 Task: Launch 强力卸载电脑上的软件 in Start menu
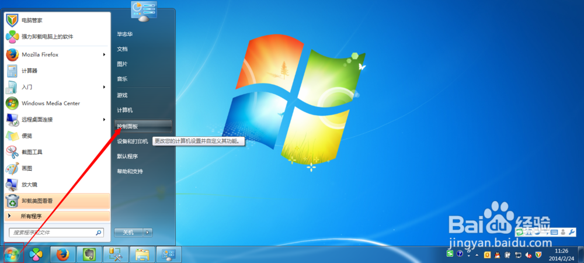pos(57,36)
